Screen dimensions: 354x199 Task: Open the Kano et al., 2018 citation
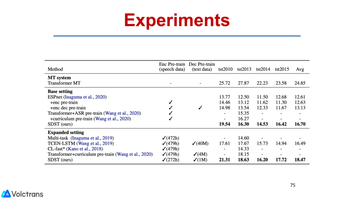click(85, 149)
